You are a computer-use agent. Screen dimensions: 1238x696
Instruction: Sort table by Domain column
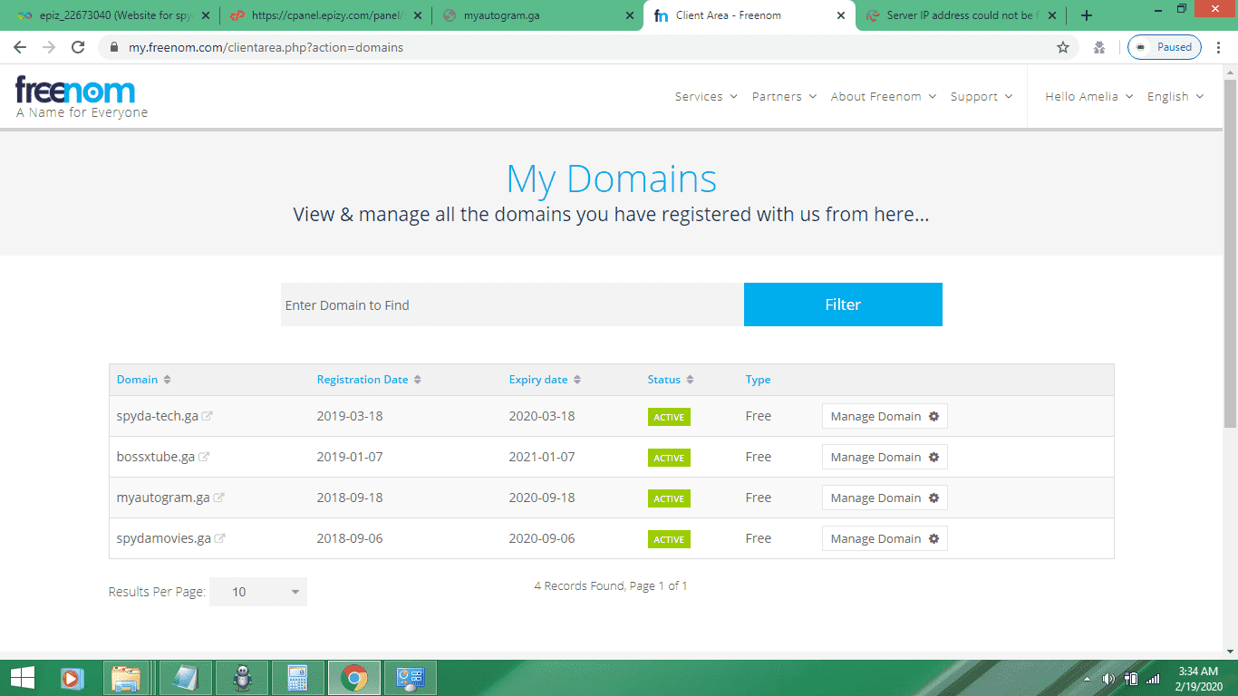[x=144, y=380]
